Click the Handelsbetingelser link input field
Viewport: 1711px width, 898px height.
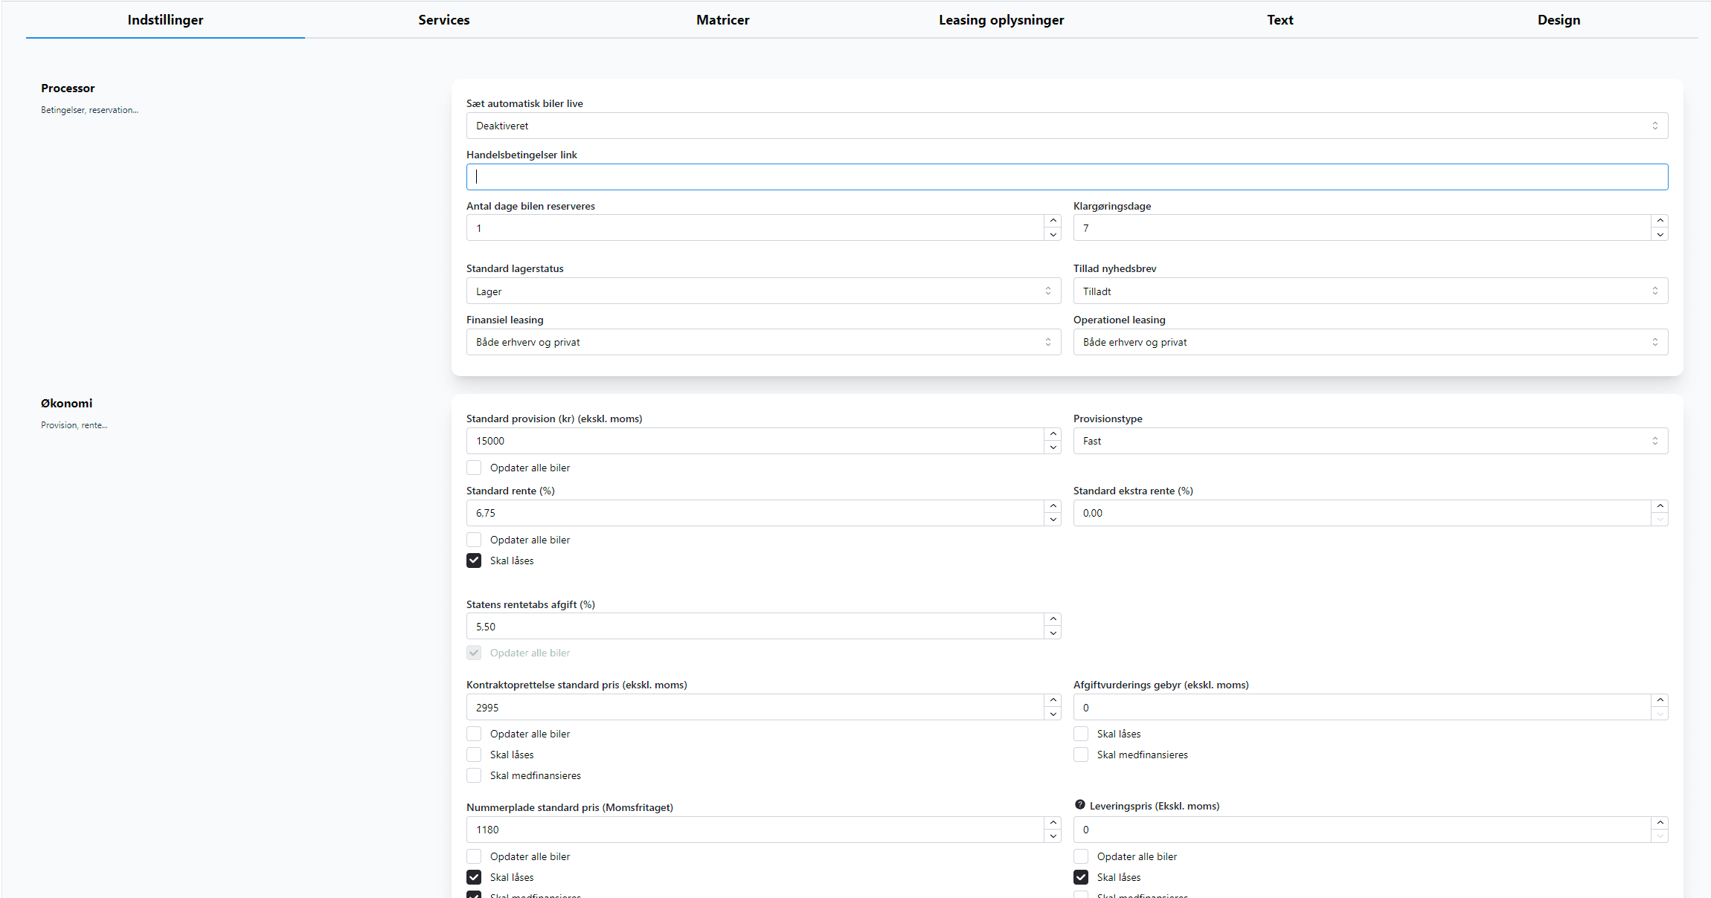tap(1067, 177)
